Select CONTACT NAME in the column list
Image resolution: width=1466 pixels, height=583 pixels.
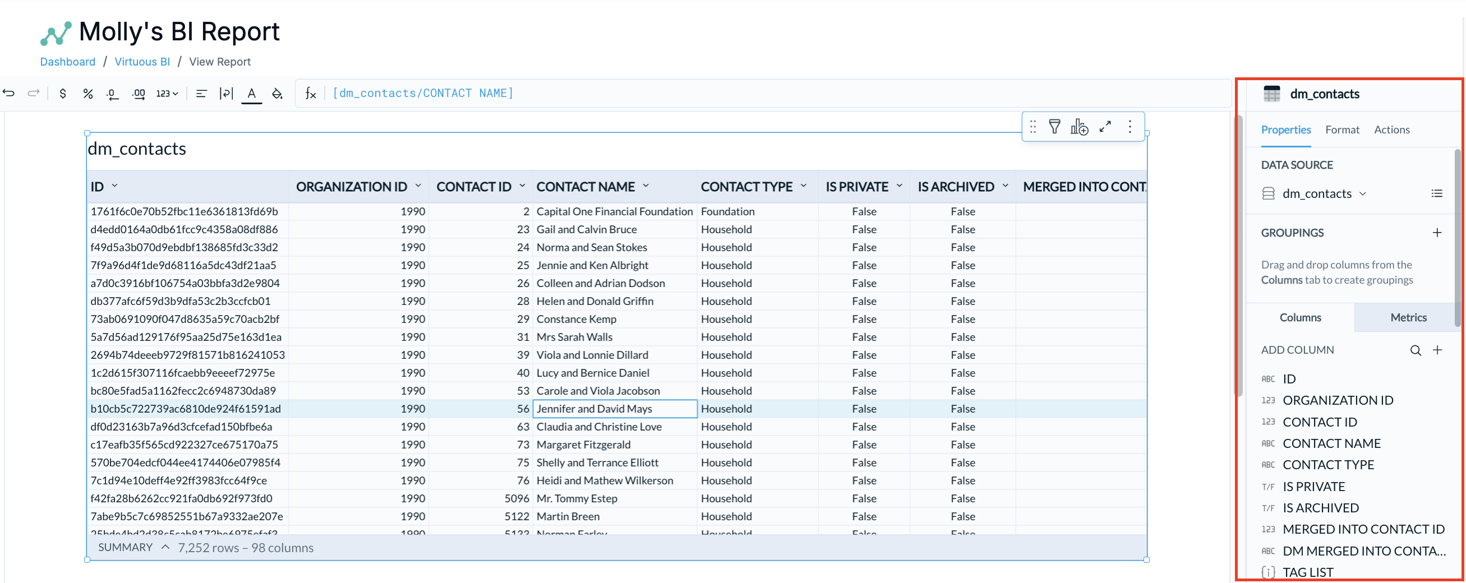point(1331,443)
